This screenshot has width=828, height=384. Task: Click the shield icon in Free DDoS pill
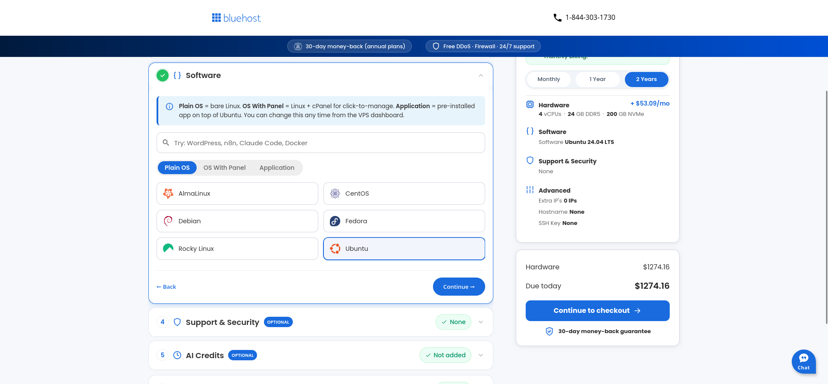(436, 47)
